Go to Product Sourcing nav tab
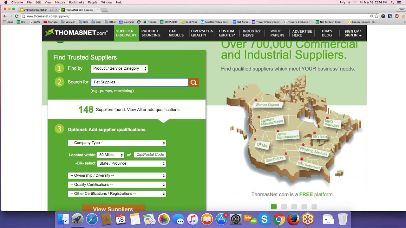 [151, 33]
